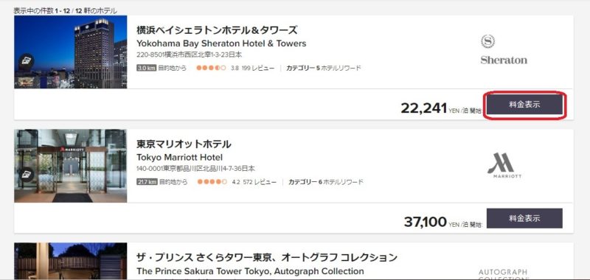Open photo gallery icon on Sheraton hotel image

click(x=26, y=62)
